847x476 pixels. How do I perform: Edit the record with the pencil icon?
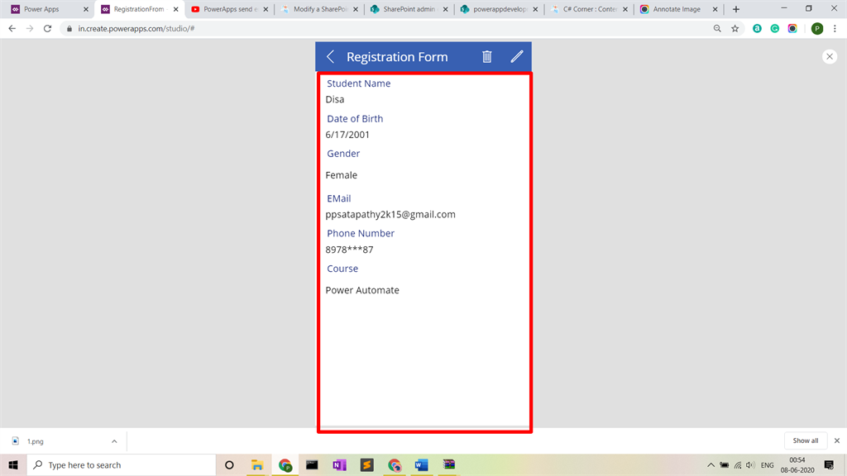(x=517, y=56)
